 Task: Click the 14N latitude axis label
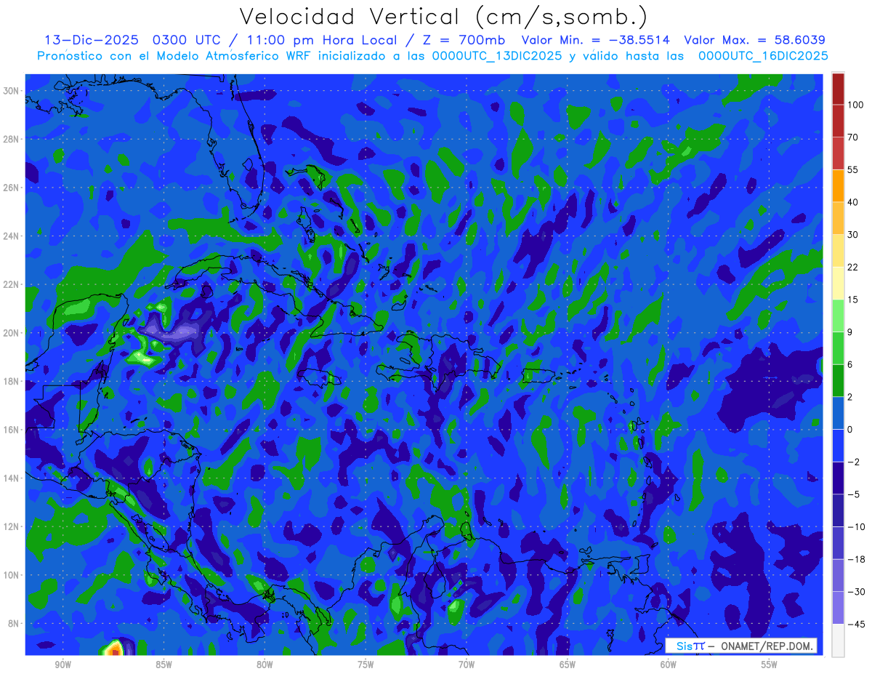(x=12, y=478)
